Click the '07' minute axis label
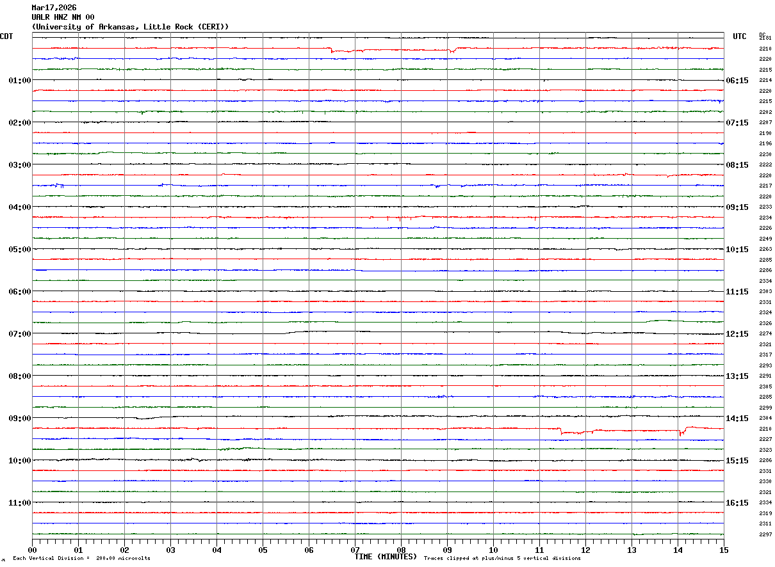Screen dimensions: 775x567 [x=355, y=550]
